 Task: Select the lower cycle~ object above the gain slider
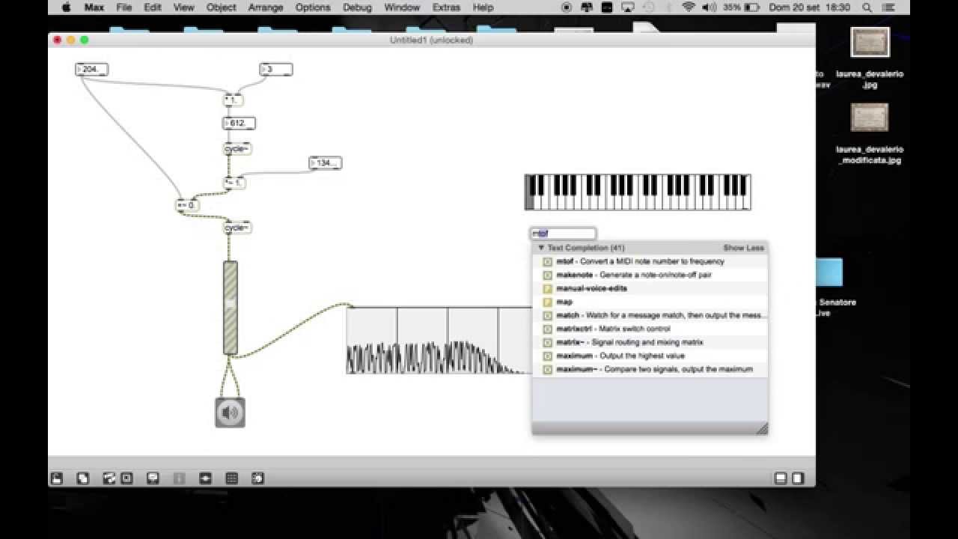tap(237, 228)
